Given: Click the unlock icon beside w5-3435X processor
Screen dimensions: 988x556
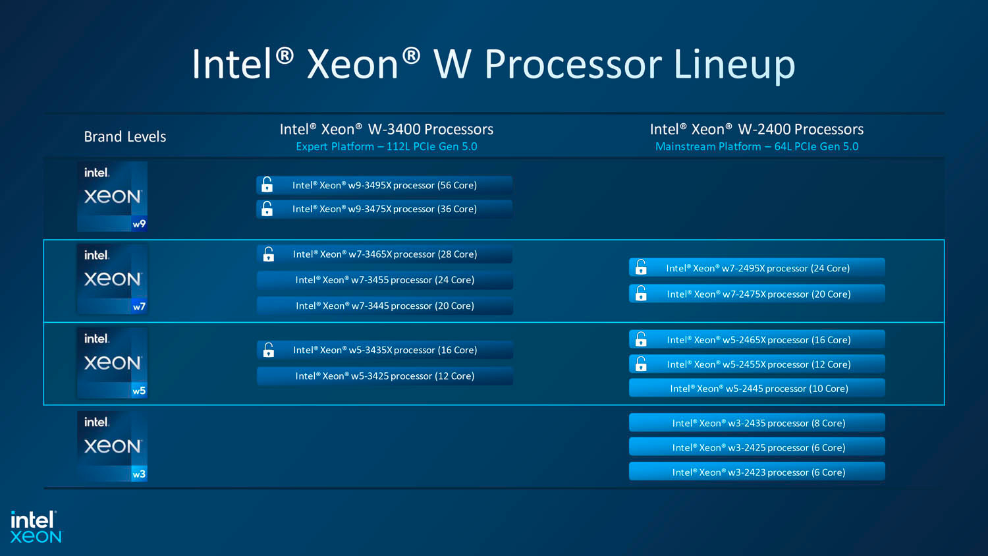Looking at the screenshot, I should click(269, 350).
